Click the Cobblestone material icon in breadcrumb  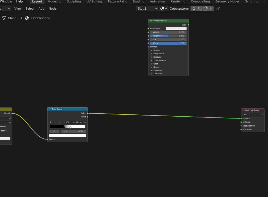(27, 18)
